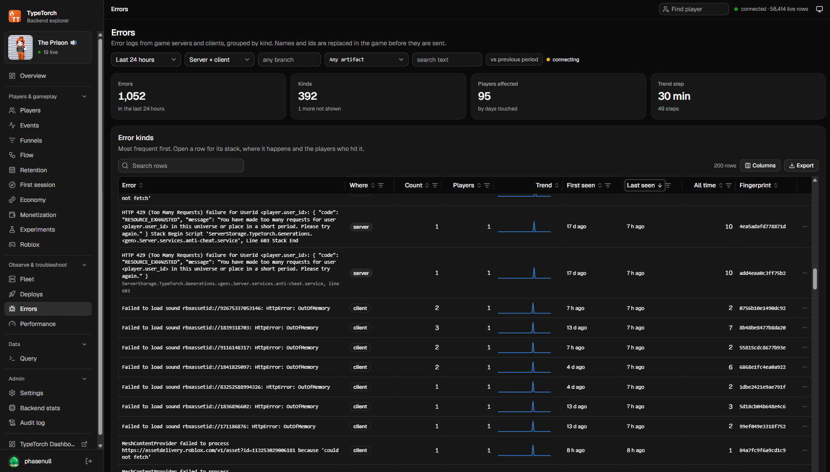
Task: Click the Overview grid icon
Action: click(12, 76)
